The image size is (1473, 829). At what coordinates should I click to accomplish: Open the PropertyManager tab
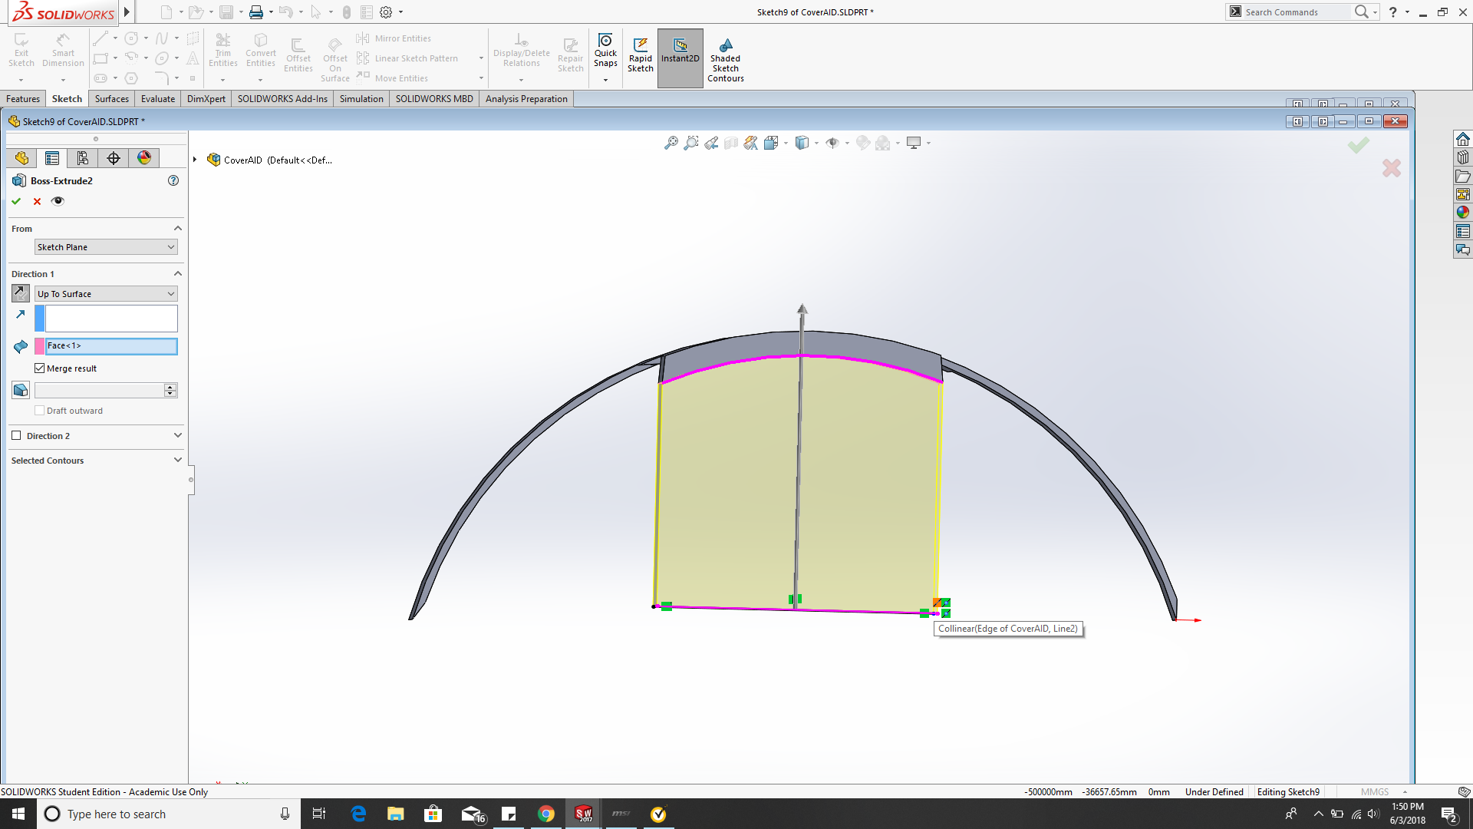[52, 158]
